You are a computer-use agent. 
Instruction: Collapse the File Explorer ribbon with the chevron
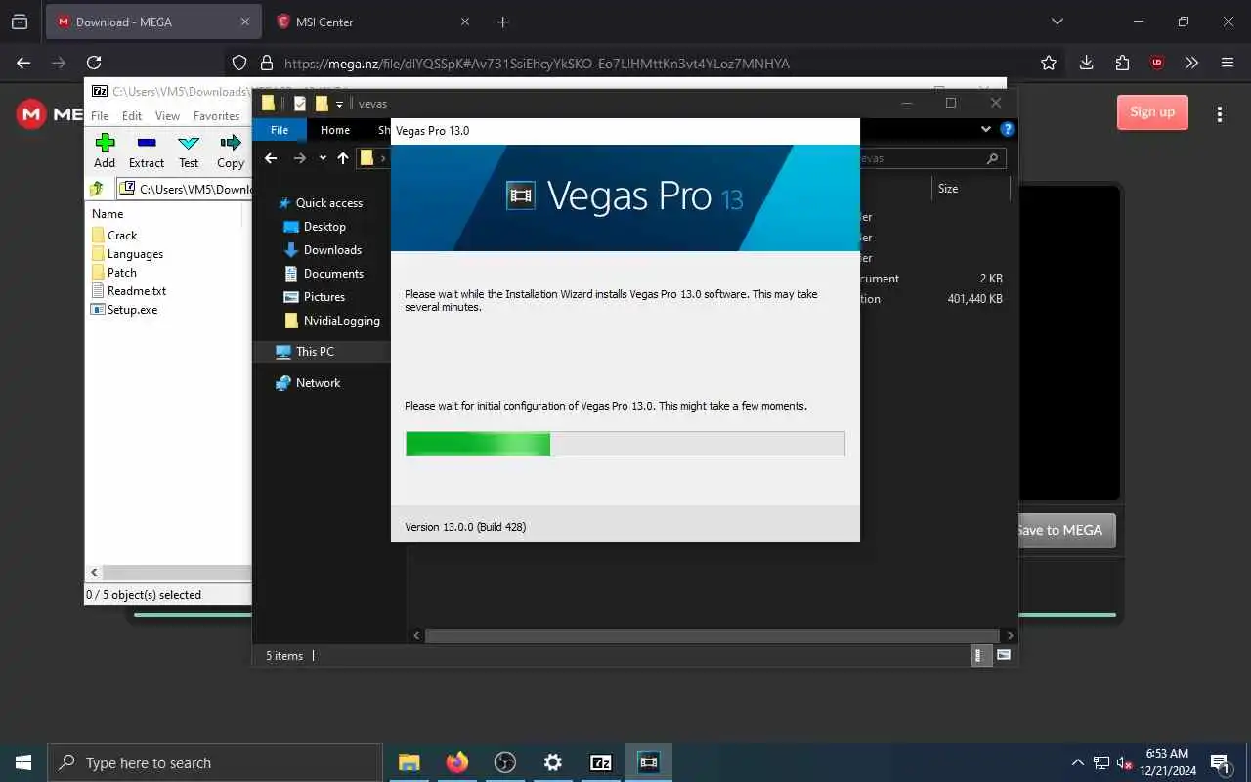(986, 129)
